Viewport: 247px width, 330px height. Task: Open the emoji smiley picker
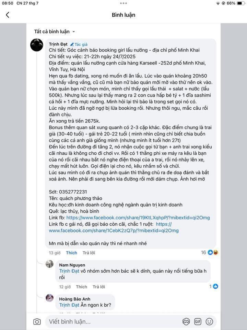(209, 321)
